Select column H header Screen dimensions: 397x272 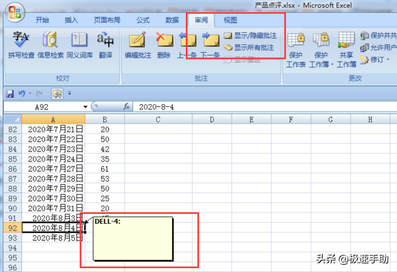[370, 119]
